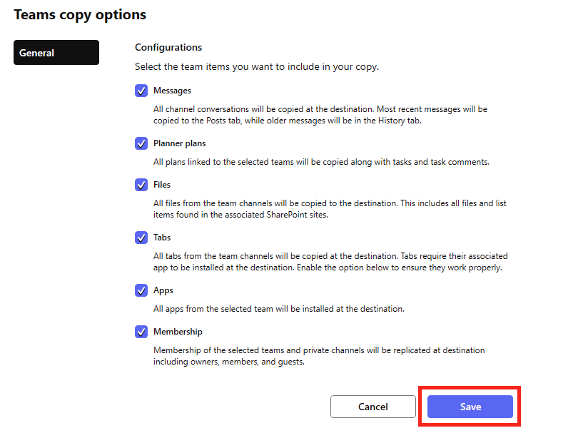Screen dimensions: 573x443
Task: Uncheck the Membership checkbox
Action: point(141,332)
